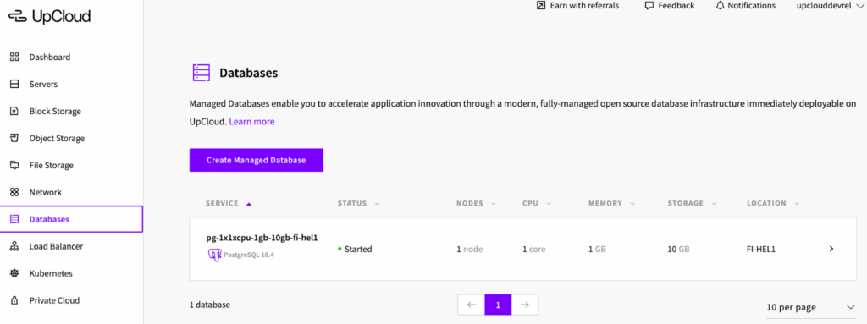Click the File Storage folder icon
The width and height of the screenshot is (867, 324).
click(15, 165)
